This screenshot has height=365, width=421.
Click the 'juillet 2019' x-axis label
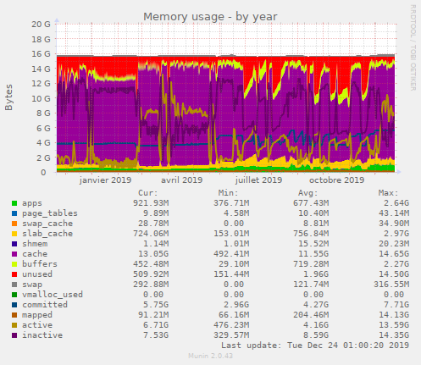tap(258, 180)
